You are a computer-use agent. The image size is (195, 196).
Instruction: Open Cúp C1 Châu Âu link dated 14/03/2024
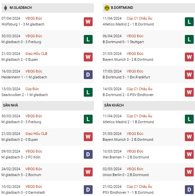[x=139, y=89]
